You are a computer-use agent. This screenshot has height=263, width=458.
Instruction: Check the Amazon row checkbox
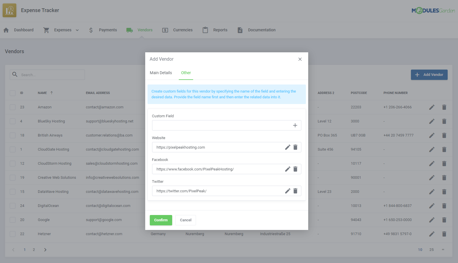pyautogui.click(x=13, y=107)
